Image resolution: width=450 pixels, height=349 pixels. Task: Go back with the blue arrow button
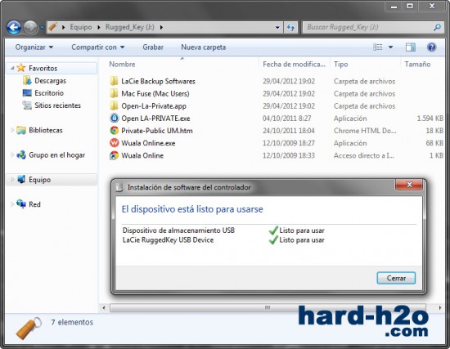coord(14,28)
